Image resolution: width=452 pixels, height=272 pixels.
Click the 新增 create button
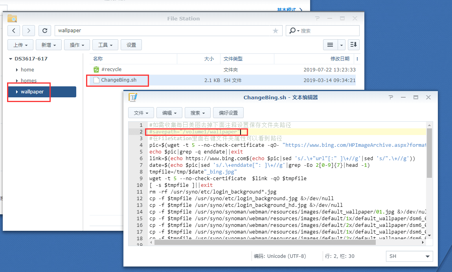tap(48, 44)
